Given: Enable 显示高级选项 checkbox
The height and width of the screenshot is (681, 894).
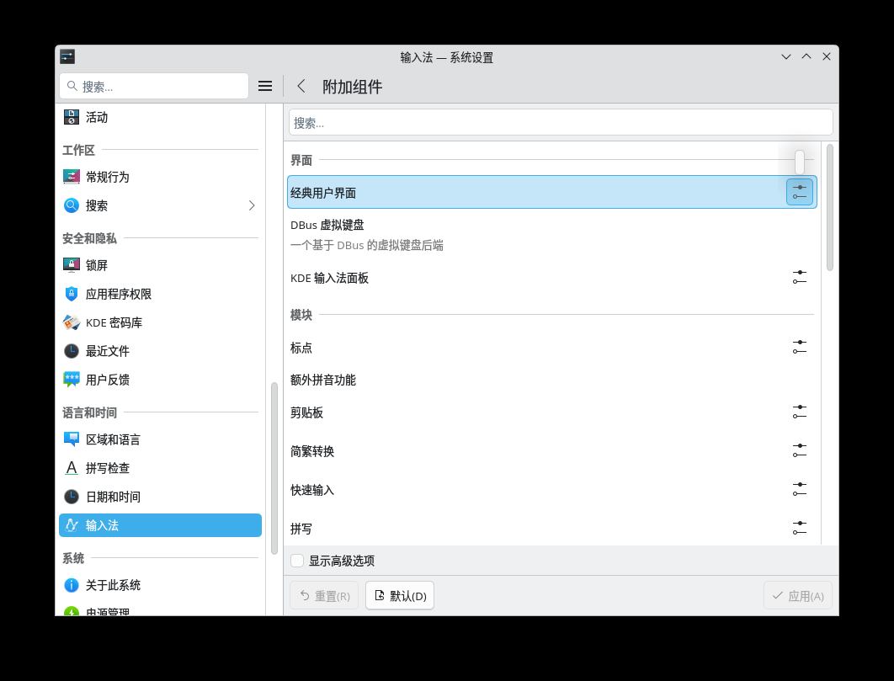Looking at the screenshot, I should [297, 561].
